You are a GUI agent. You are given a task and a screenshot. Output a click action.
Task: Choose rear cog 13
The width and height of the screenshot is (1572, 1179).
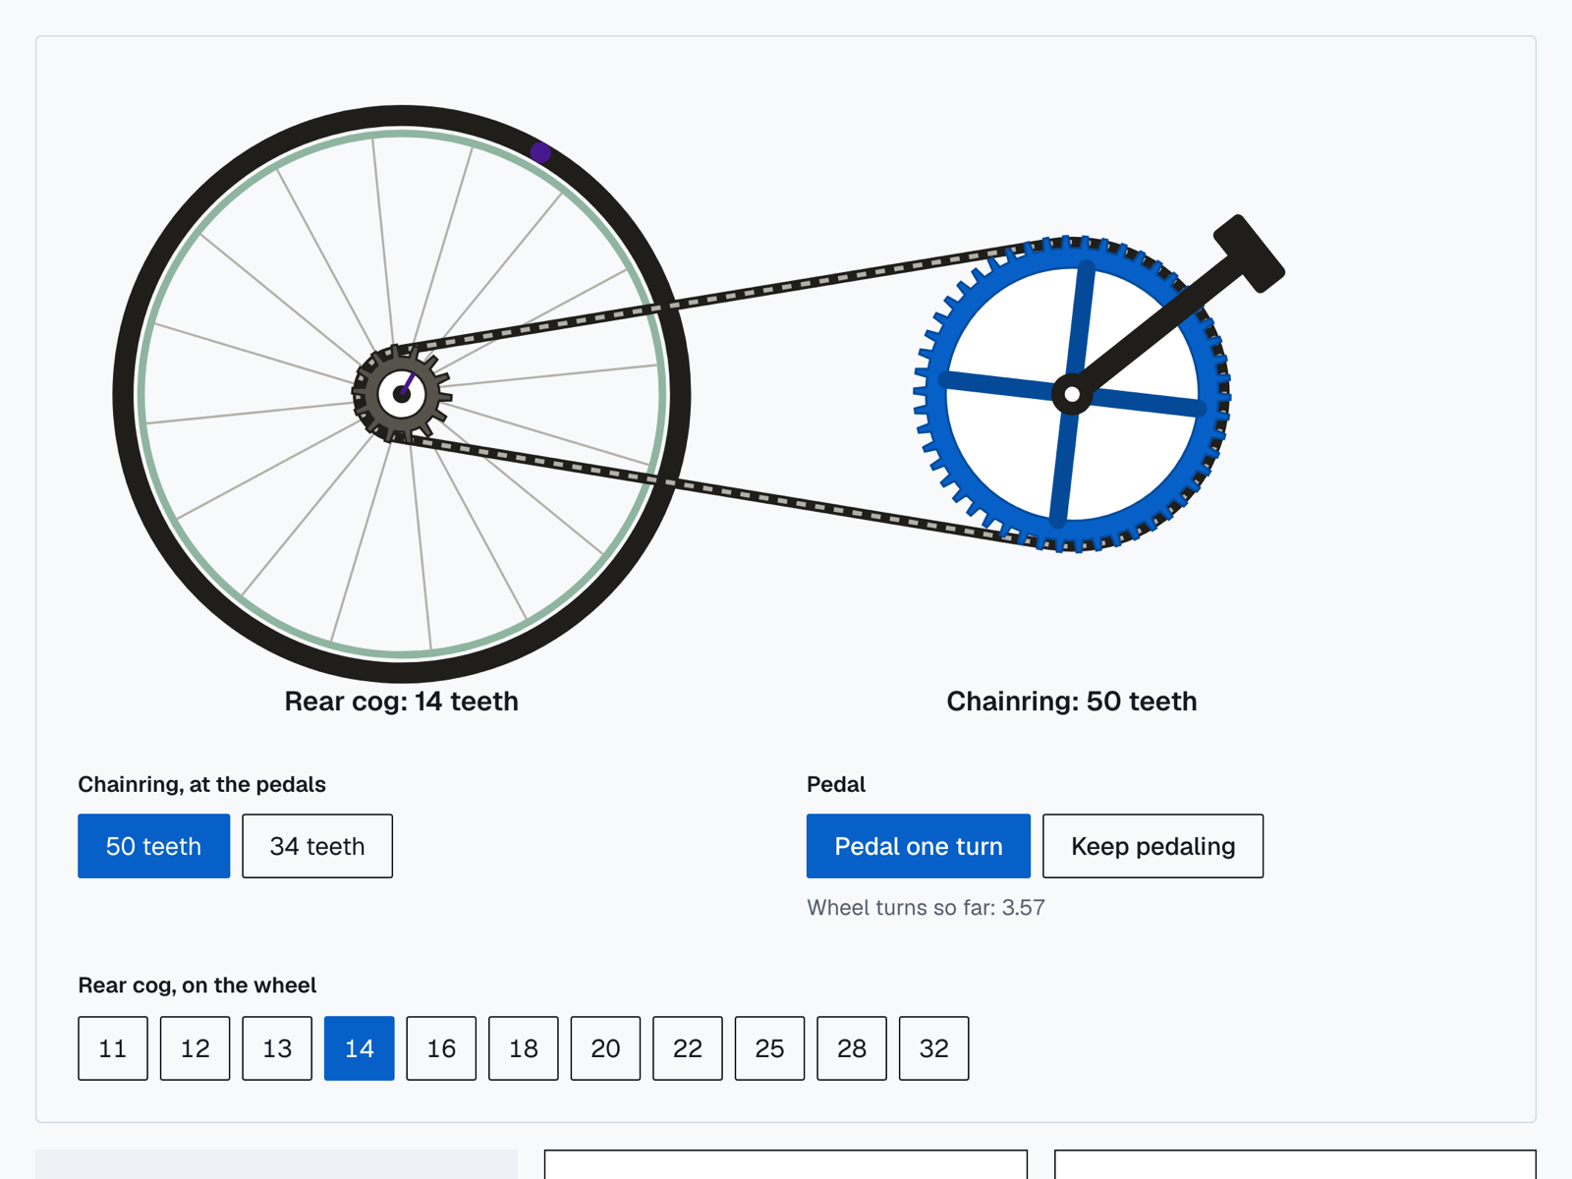point(277,1048)
